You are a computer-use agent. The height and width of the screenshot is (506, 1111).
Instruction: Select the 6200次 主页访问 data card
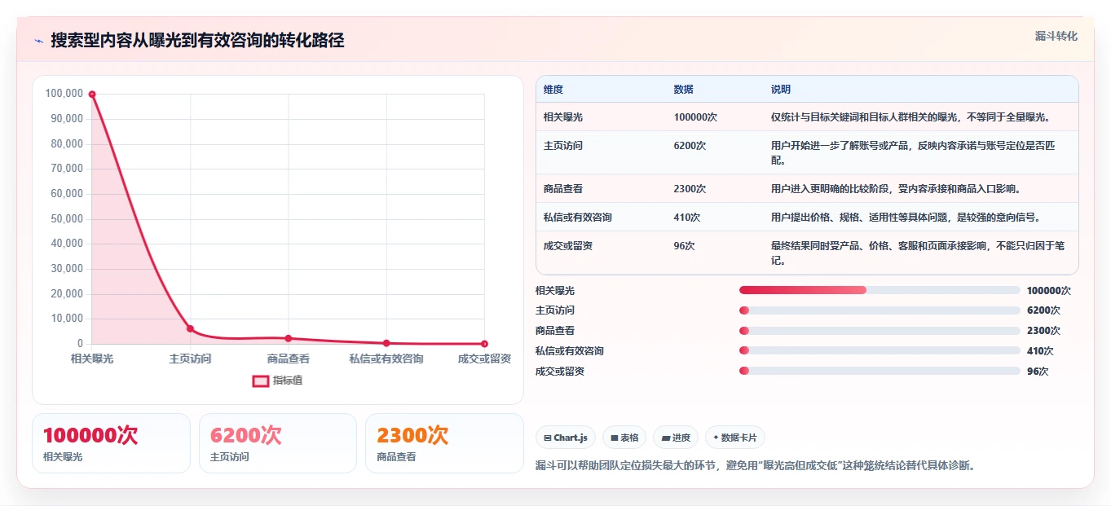pyautogui.click(x=278, y=443)
